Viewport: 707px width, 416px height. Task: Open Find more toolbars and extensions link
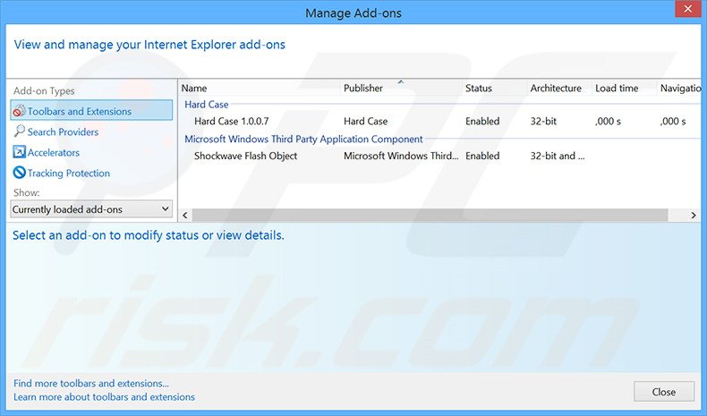point(91,384)
